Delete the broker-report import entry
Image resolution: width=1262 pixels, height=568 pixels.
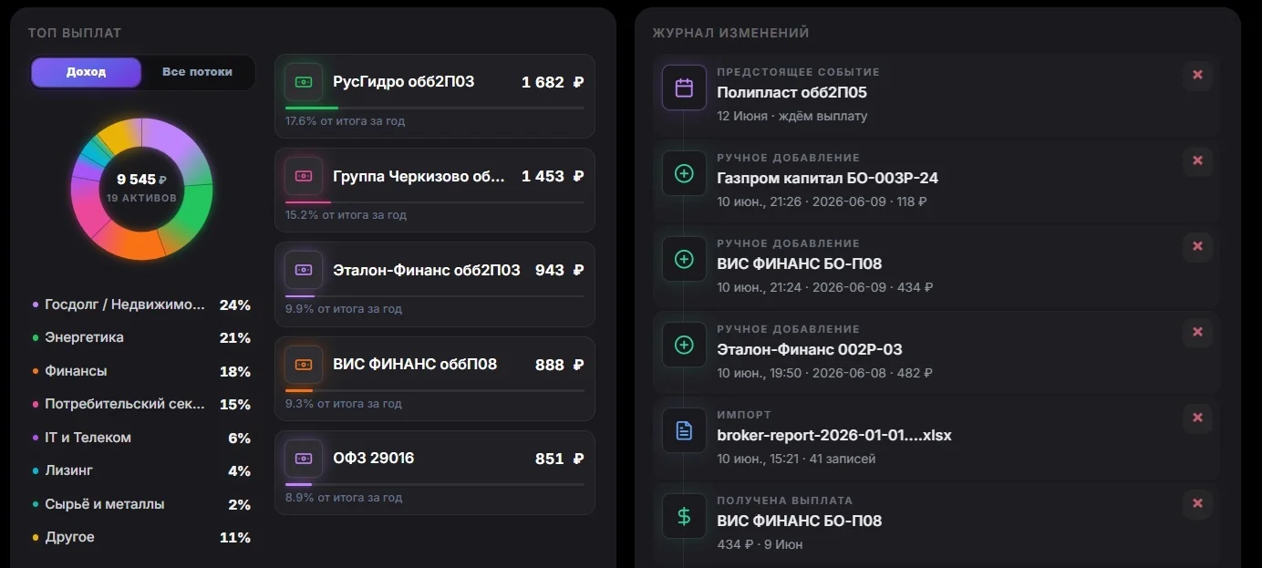[1197, 418]
